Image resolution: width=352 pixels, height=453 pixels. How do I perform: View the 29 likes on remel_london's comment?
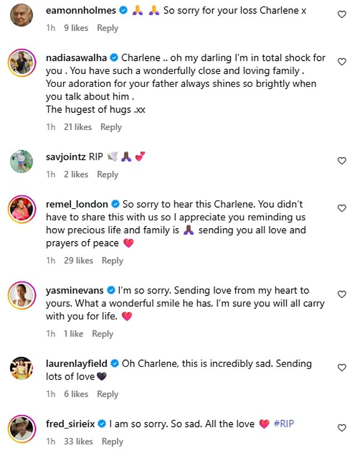point(77,260)
